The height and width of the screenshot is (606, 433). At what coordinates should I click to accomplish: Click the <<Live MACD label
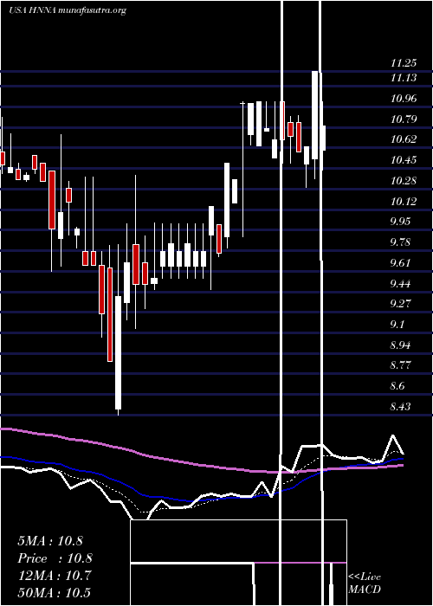pos(365,583)
